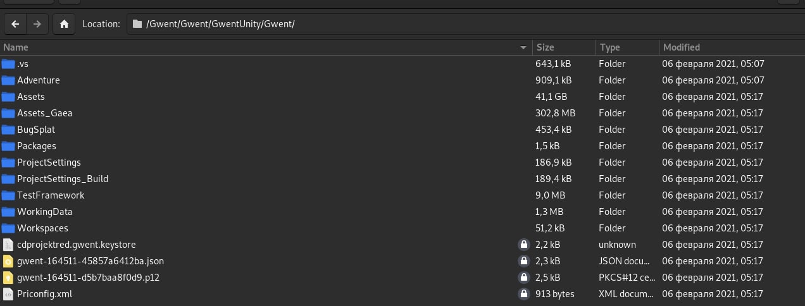
Task: Select the ProjectSettings folder name
Action: coord(49,162)
